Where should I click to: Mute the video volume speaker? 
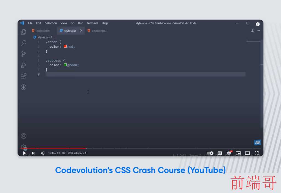tap(43, 153)
